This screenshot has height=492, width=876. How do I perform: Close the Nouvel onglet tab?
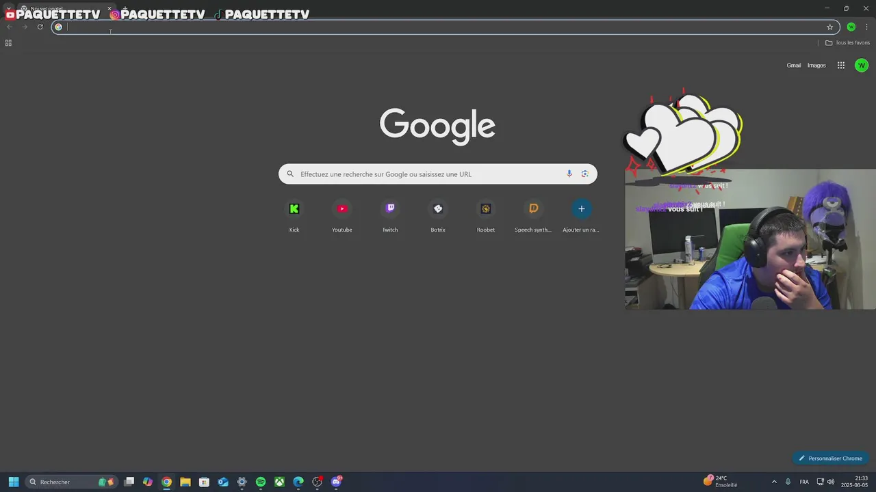109,9
